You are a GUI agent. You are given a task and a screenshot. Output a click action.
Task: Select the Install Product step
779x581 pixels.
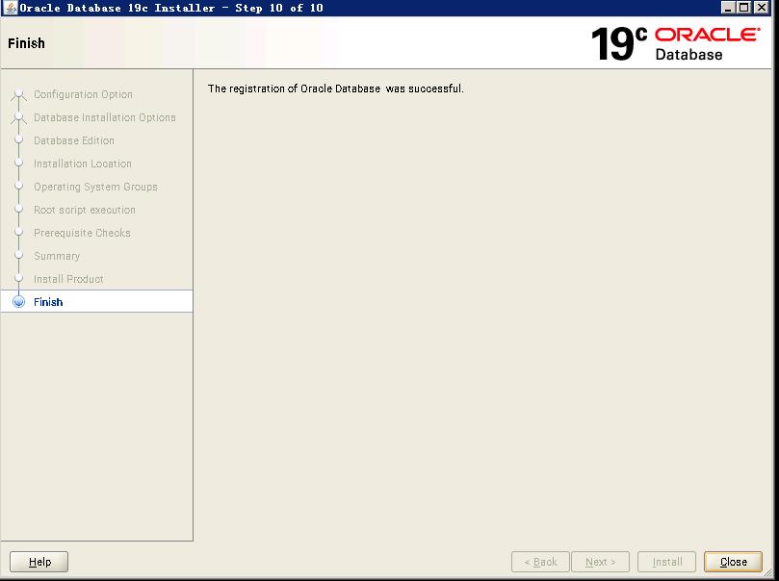tap(68, 279)
